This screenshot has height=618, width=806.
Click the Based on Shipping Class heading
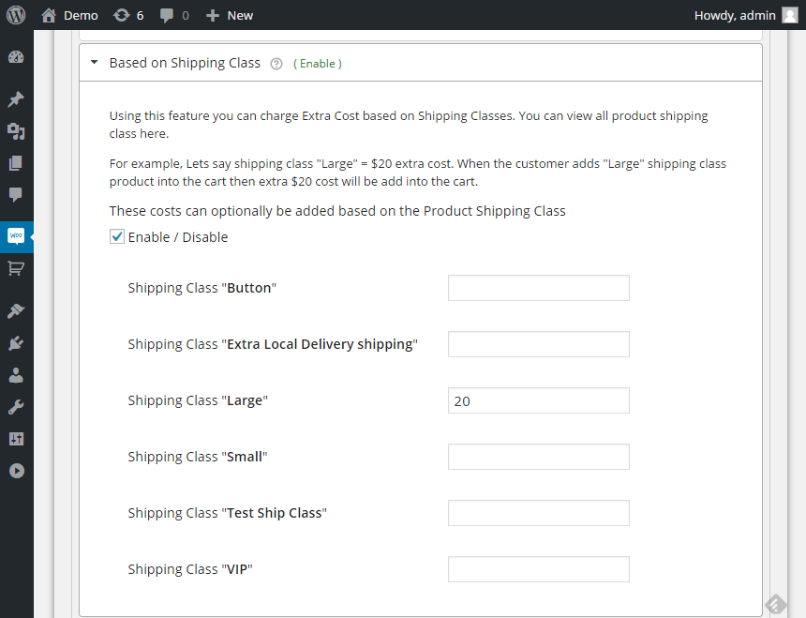click(x=185, y=63)
